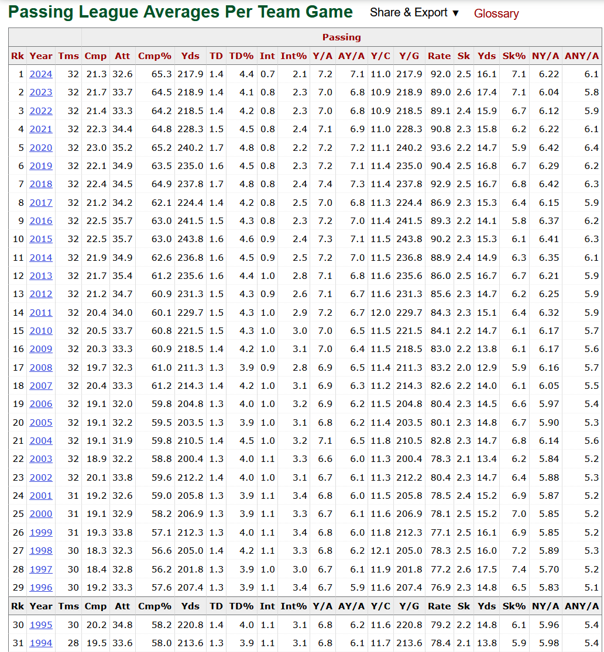Select the 2011 year link

(x=41, y=313)
